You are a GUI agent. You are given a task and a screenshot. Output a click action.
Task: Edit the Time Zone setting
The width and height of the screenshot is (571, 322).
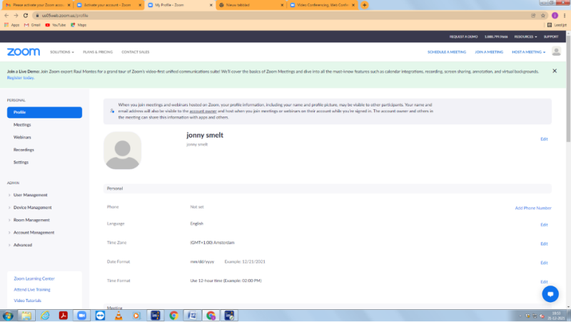click(x=544, y=243)
